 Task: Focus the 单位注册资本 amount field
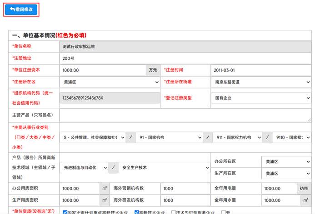(103, 70)
